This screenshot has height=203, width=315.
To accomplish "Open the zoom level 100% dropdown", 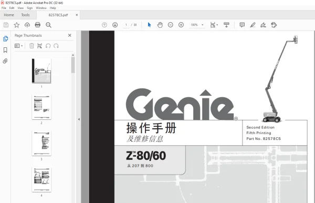I will coord(197,25).
